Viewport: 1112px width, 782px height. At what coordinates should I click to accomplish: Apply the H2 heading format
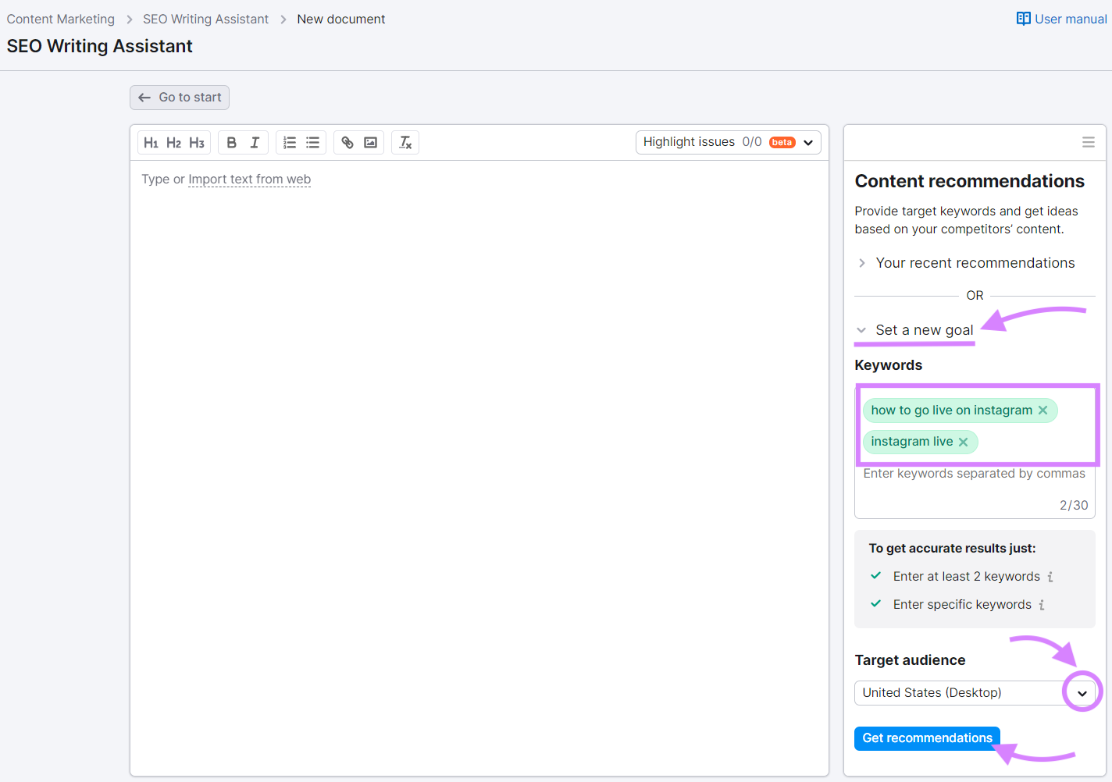pyautogui.click(x=173, y=142)
